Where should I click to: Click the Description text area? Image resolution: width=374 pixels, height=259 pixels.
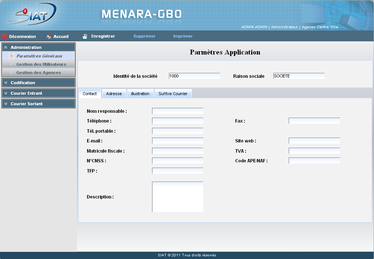[x=178, y=197]
